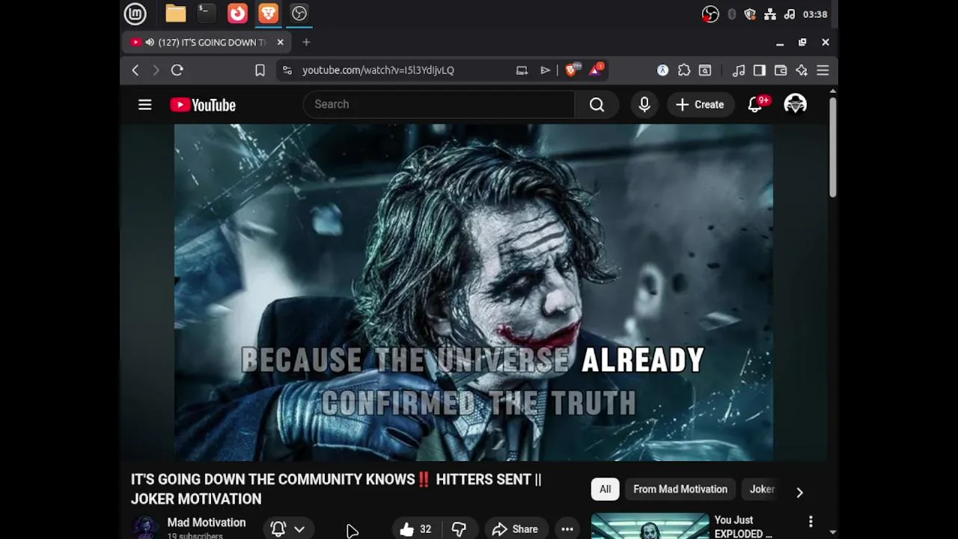Open the Bluetooth tray icon
Viewport: 958px width, 539px height.
pyautogui.click(x=731, y=14)
